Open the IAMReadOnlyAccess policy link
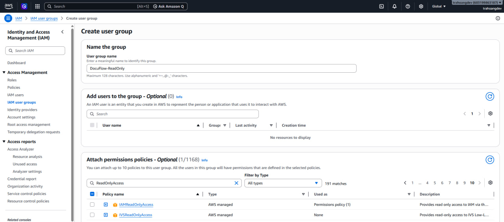Viewport: 504px width, 222px height. (136, 205)
